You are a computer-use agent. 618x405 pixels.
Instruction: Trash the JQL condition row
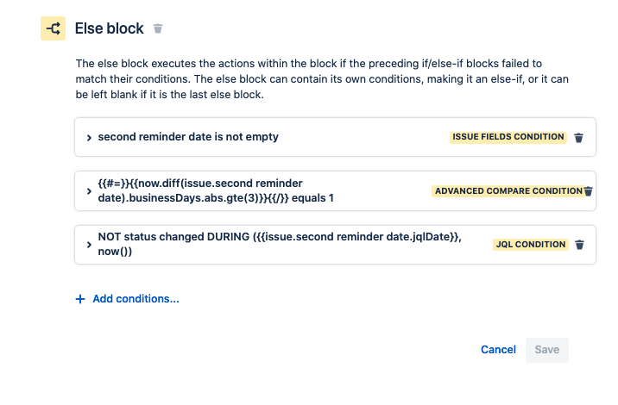point(579,245)
